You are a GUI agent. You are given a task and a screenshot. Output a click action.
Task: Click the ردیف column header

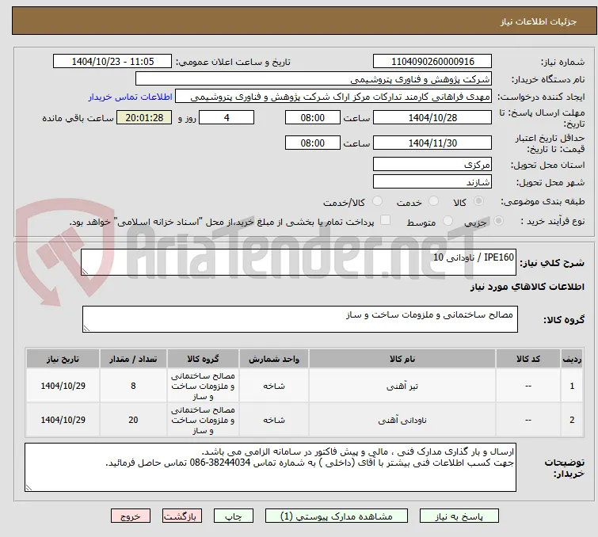572,359
